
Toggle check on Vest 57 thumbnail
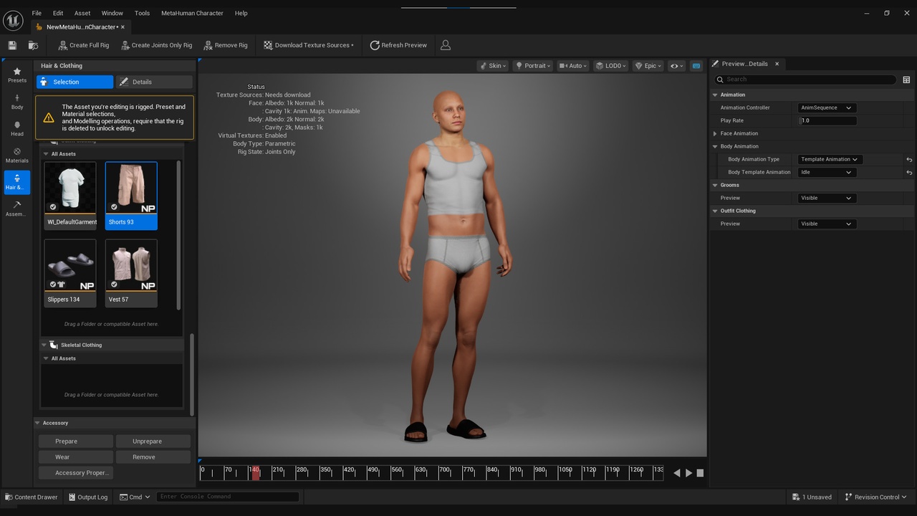click(x=114, y=285)
